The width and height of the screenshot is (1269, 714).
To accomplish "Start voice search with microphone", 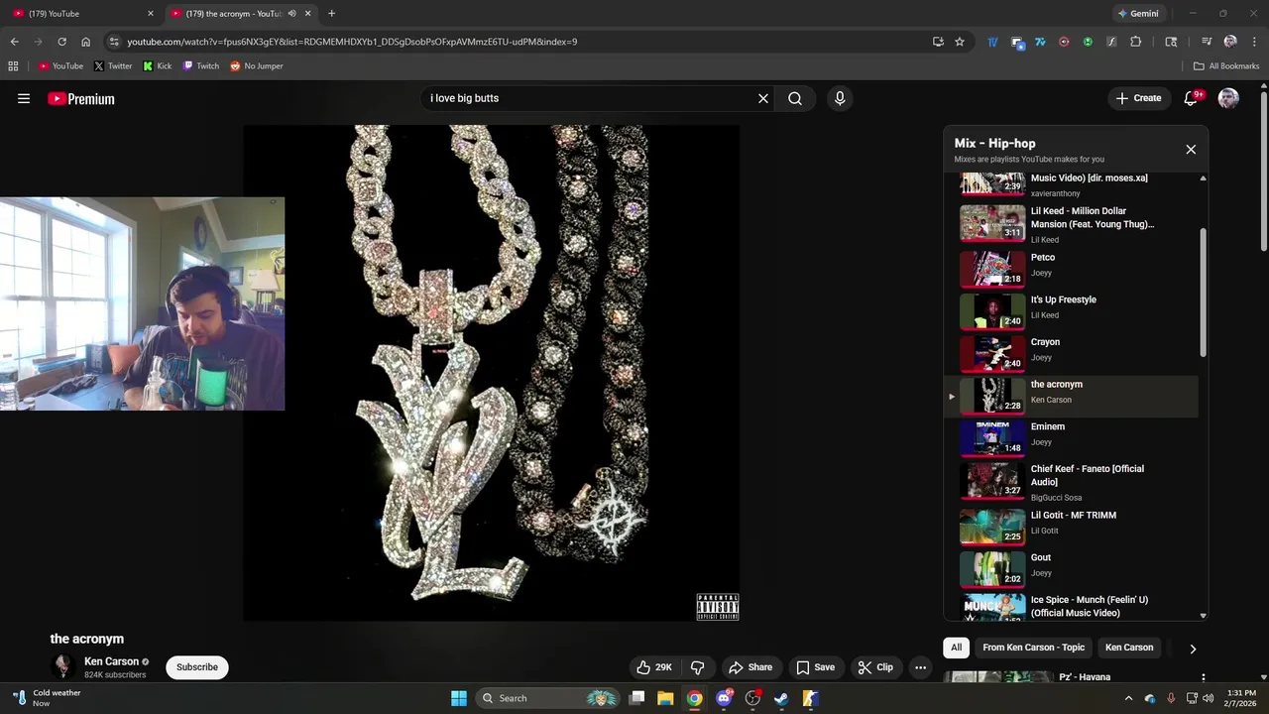I will [840, 98].
